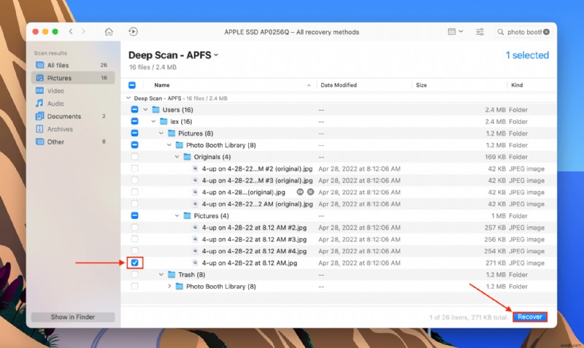
Task: Click the magnifier search icon
Action: pyautogui.click(x=501, y=32)
